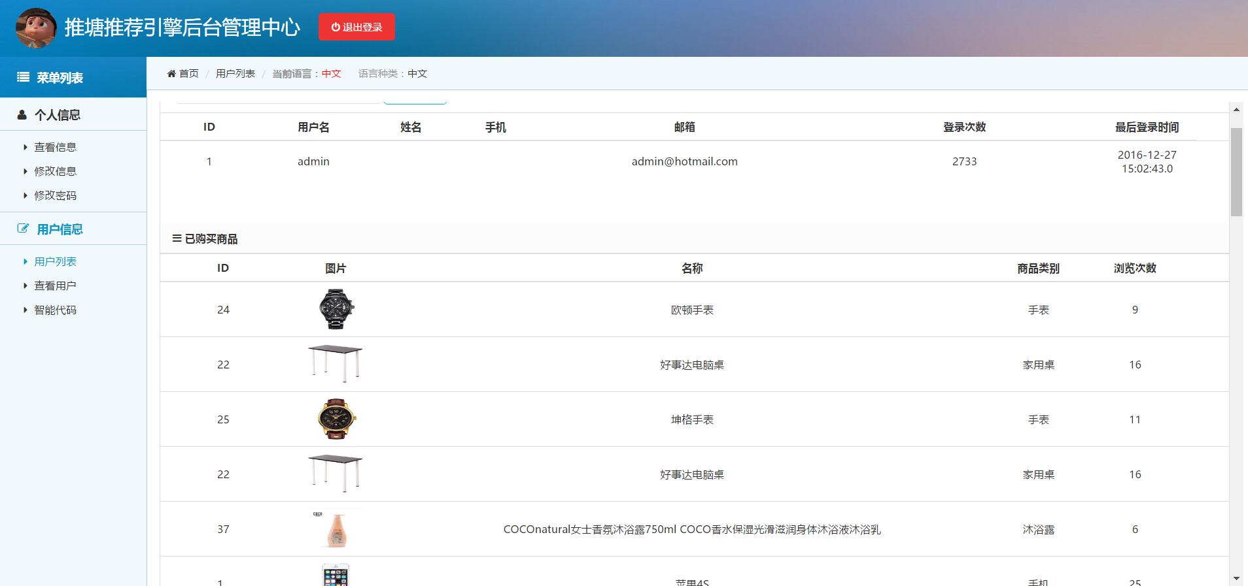
Task: Click the vertical scrollbar thumb
Action: pyautogui.click(x=1236, y=172)
